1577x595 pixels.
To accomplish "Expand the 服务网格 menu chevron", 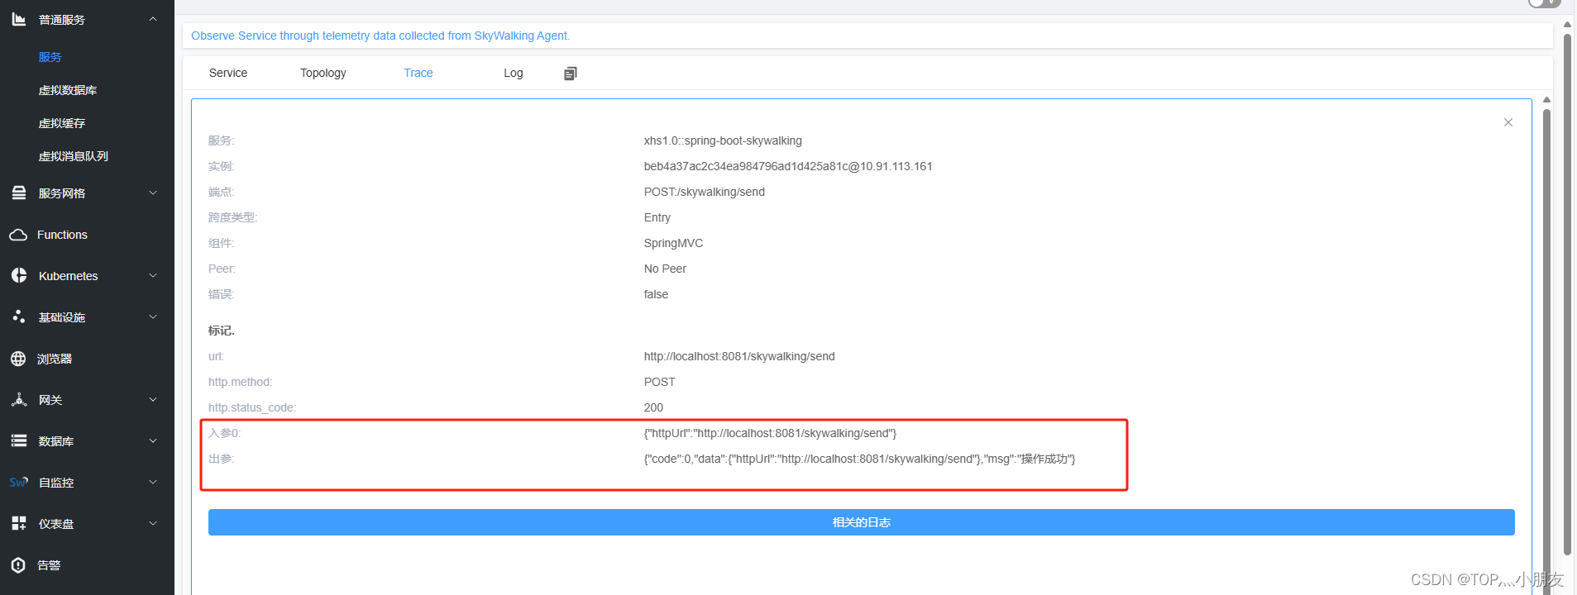I will (x=153, y=193).
